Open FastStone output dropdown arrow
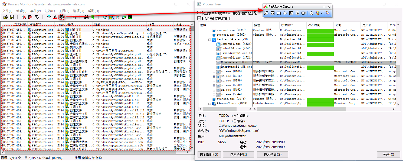The height and width of the screenshot is (161, 403). tap(322, 13)
